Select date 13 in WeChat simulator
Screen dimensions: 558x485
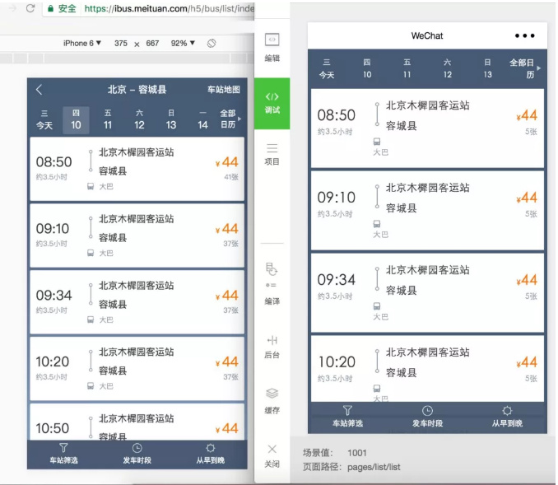487,68
